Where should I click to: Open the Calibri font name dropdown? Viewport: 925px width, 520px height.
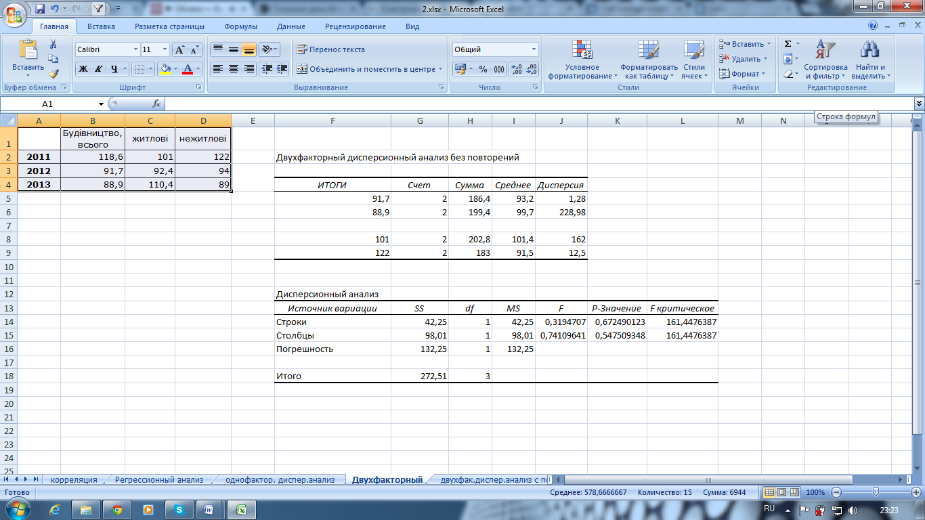click(x=135, y=49)
